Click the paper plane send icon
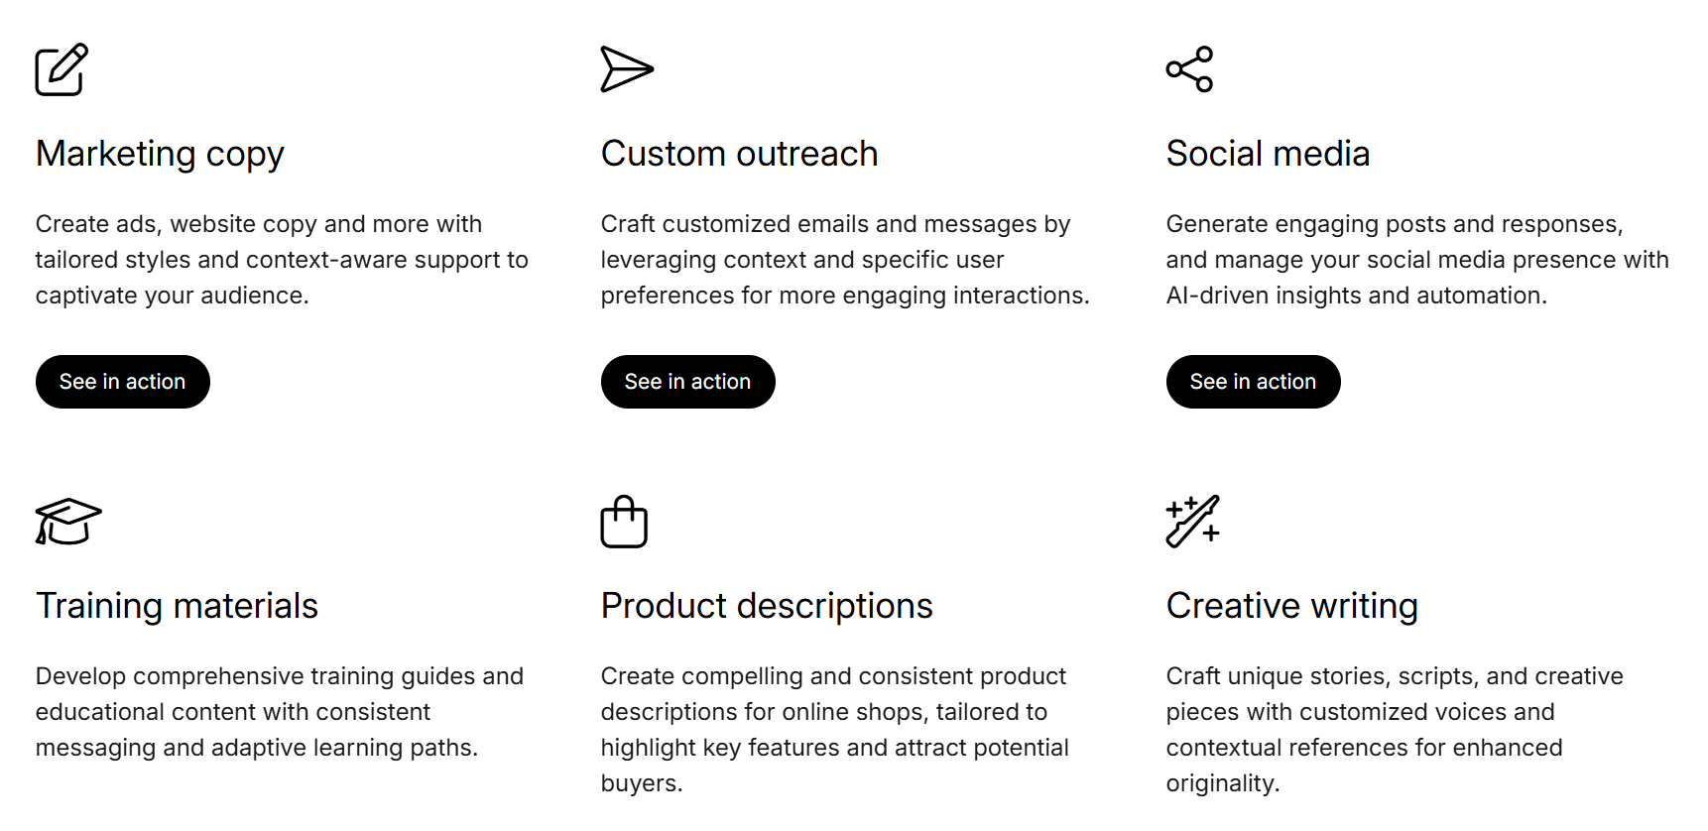 pos(626,69)
